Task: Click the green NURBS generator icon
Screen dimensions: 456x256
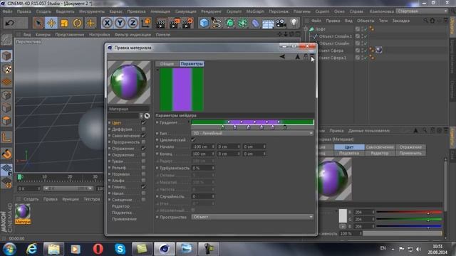Action: [x=229, y=23]
